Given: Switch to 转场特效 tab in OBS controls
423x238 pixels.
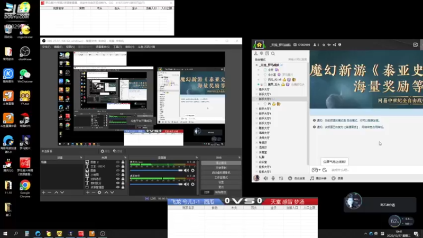Looking at the screenshot, I should click(x=220, y=193).
